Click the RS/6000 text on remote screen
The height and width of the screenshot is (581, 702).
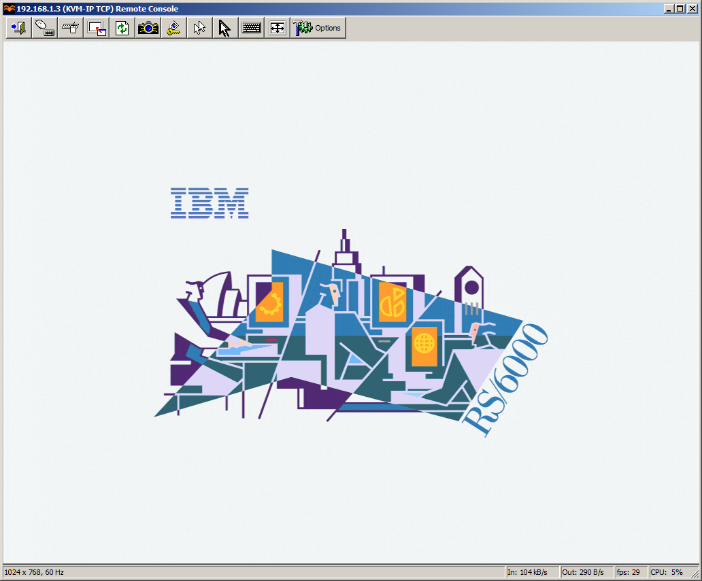[505, 379]
